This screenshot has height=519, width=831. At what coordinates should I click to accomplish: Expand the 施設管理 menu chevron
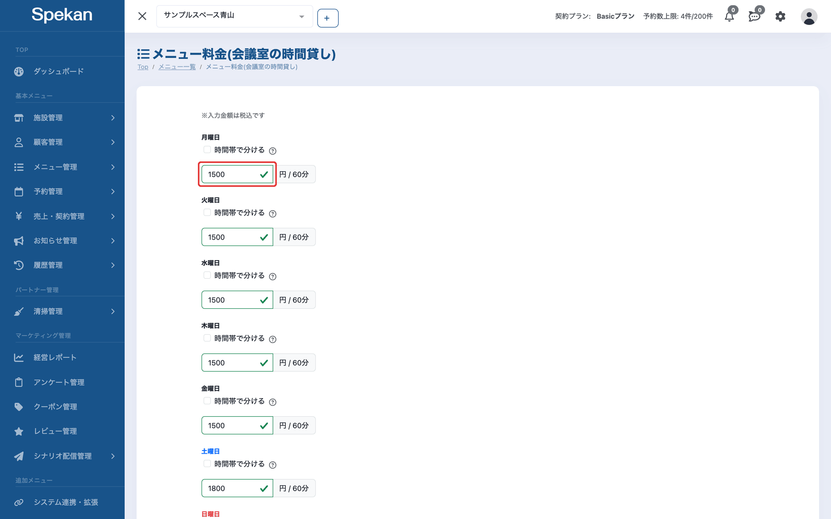click(113, 118)
